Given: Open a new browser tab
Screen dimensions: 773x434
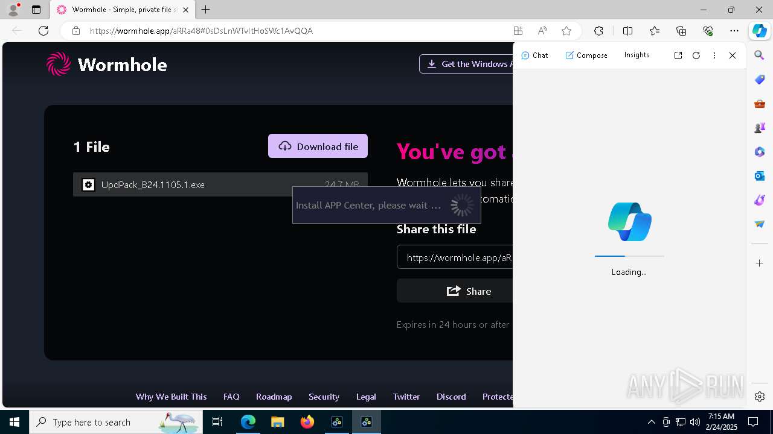Looking at the screenshot, I should pyautogui.click(x=206, y=10).
